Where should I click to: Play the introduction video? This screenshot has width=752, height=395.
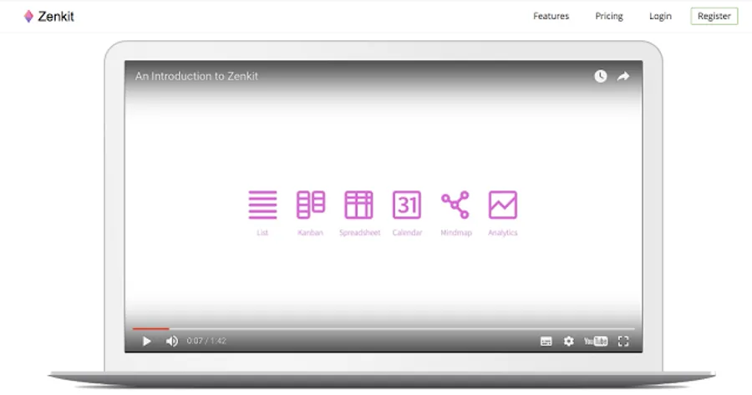[x=147, y=341]
